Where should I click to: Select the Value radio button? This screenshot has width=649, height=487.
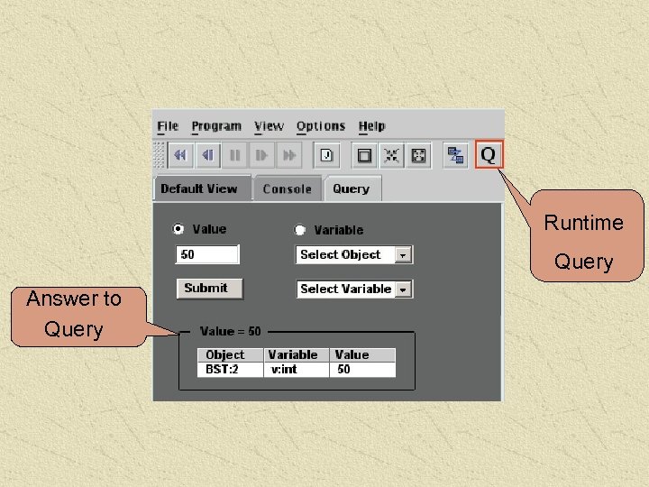click(178, 229)
